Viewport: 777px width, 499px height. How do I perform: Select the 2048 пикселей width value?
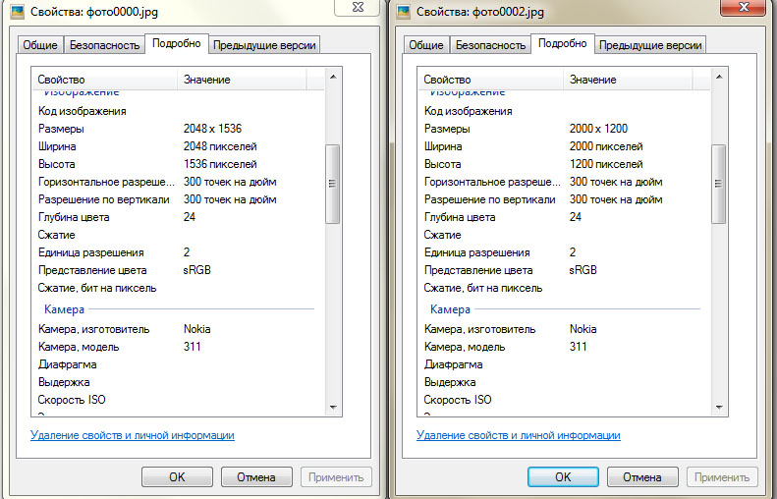click(x=220, y=146)
